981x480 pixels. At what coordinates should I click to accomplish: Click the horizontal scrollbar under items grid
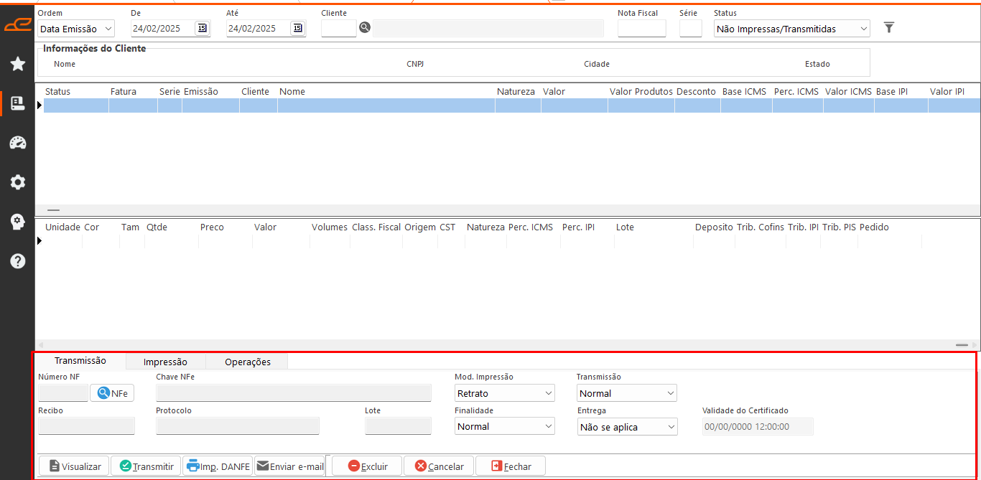click(x=507, y=345)
